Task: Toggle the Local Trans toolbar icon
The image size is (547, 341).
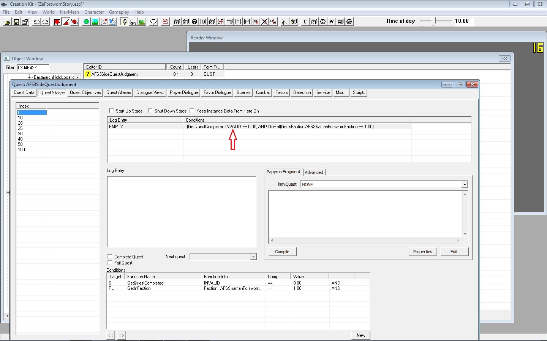Action: tap(74, 22)
